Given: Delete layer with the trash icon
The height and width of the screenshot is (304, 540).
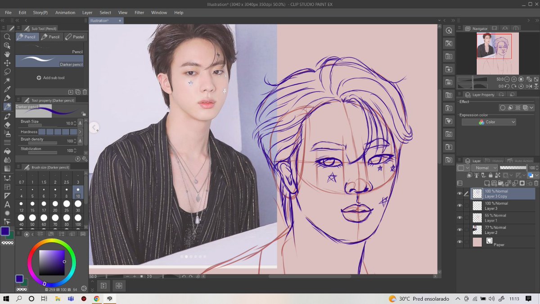Looking at the screenshot, I should pyautogui.click(x=536, y=183).
